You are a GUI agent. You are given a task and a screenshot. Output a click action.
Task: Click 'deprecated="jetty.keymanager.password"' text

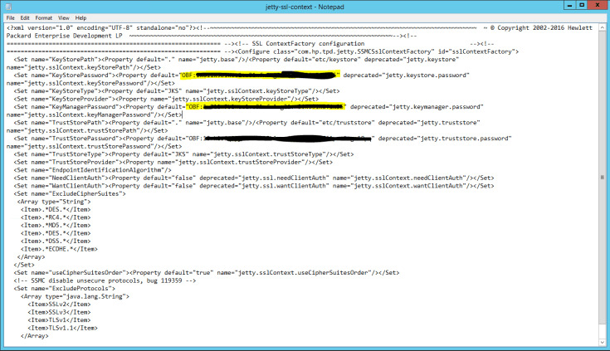(417, 107)
